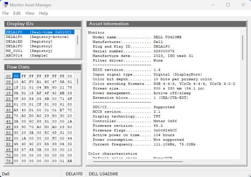Click the Raw Data vertical scrollbar
This screenshot has height=177, width=251.
coord(78,81)
